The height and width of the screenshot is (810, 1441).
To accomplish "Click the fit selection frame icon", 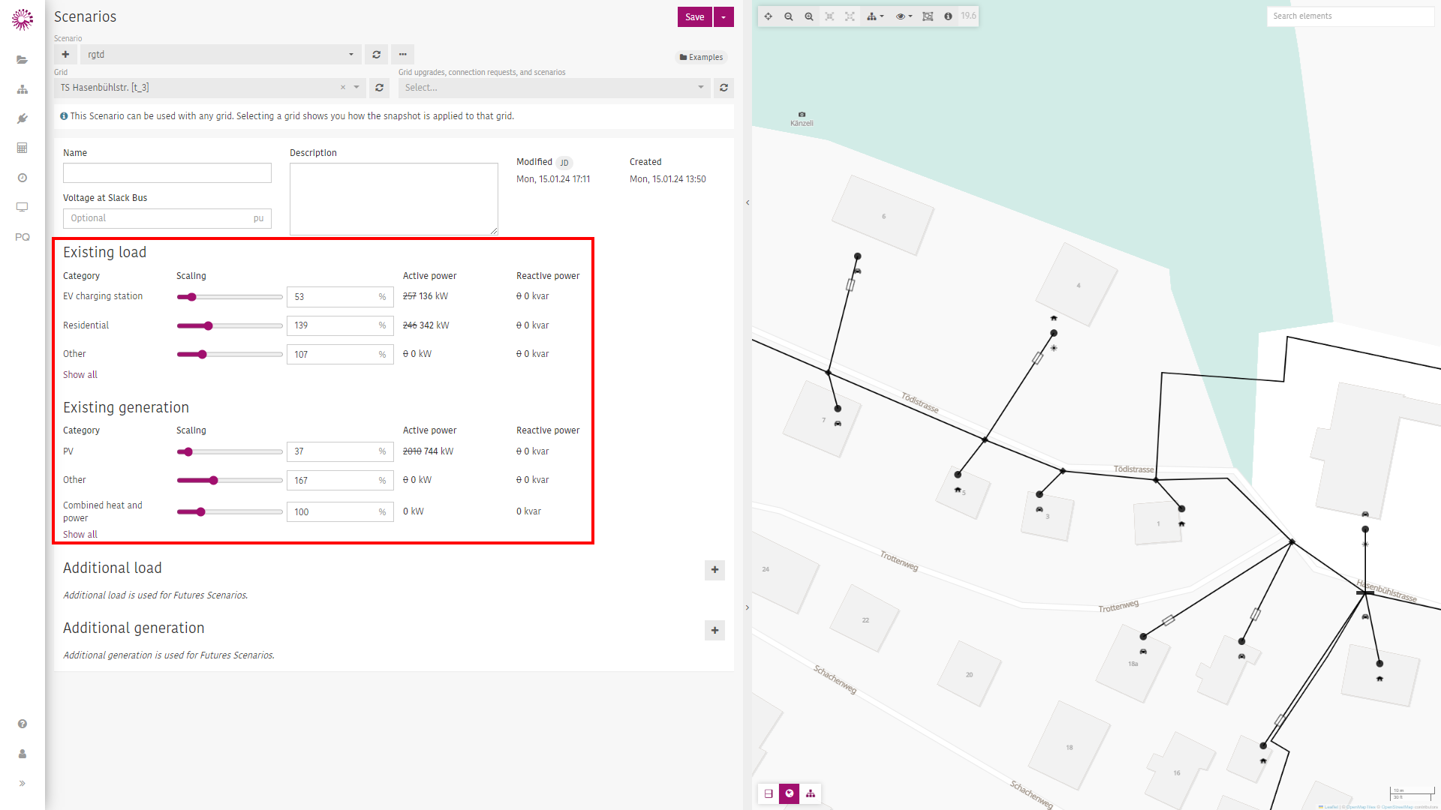I will (x=928, y=16).
